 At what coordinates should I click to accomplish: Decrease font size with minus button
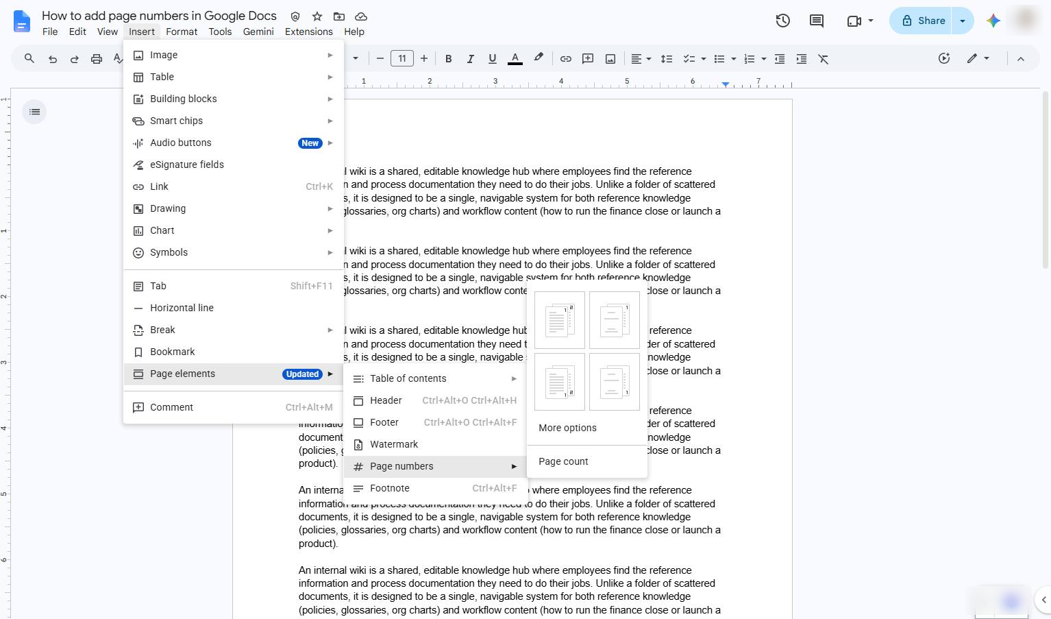point(380,59)
